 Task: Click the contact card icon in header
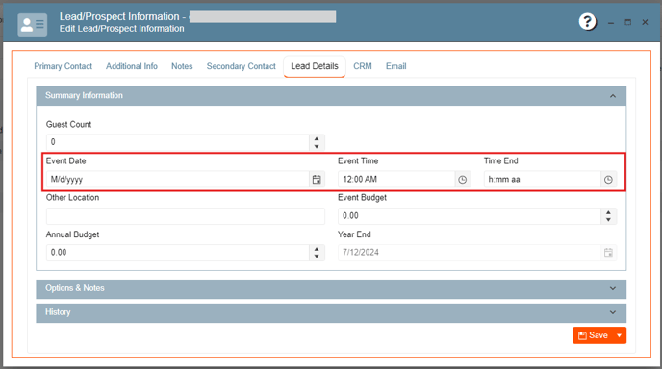pos(33,24)
